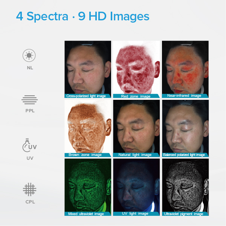Screen dimensions: 226x226
Task: Open the Cross-polarized light image thumbnail
Action: click(x=88, y=69)
